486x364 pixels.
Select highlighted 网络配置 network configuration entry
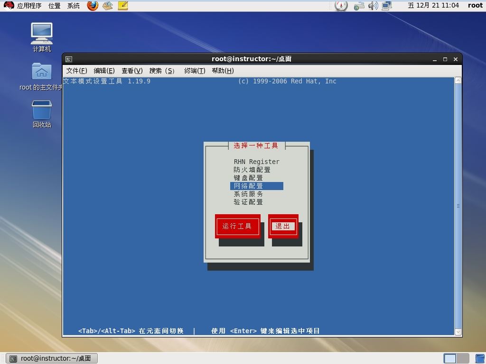point(257,186)
